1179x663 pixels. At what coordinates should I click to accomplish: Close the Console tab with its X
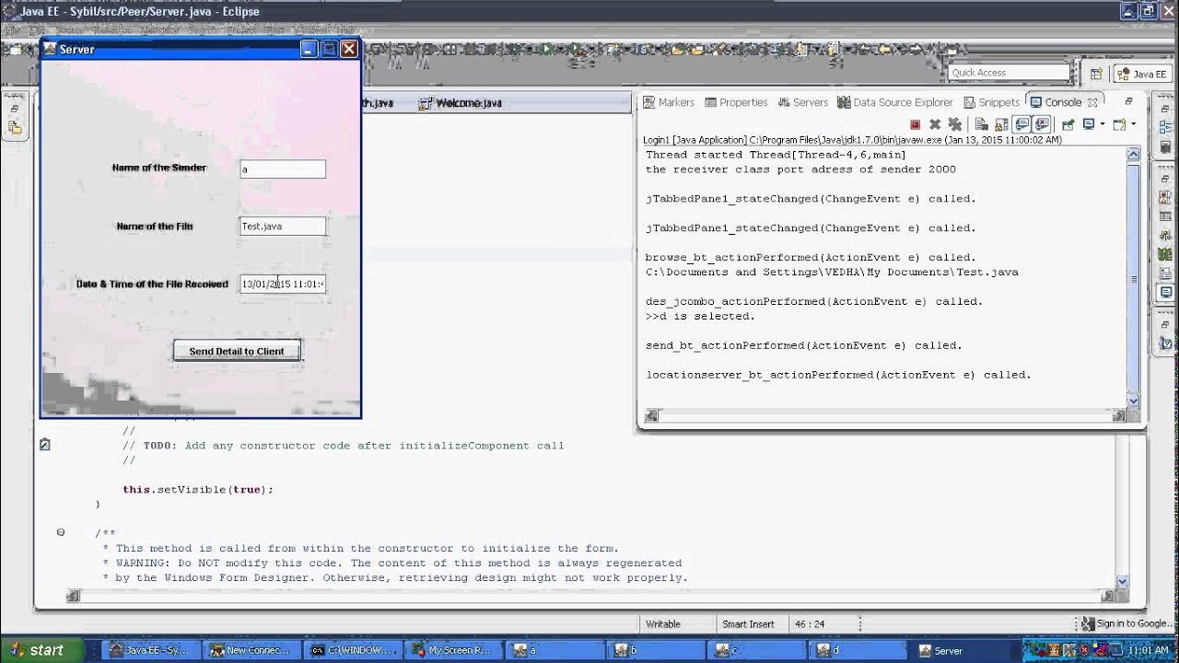[1092, 102]
